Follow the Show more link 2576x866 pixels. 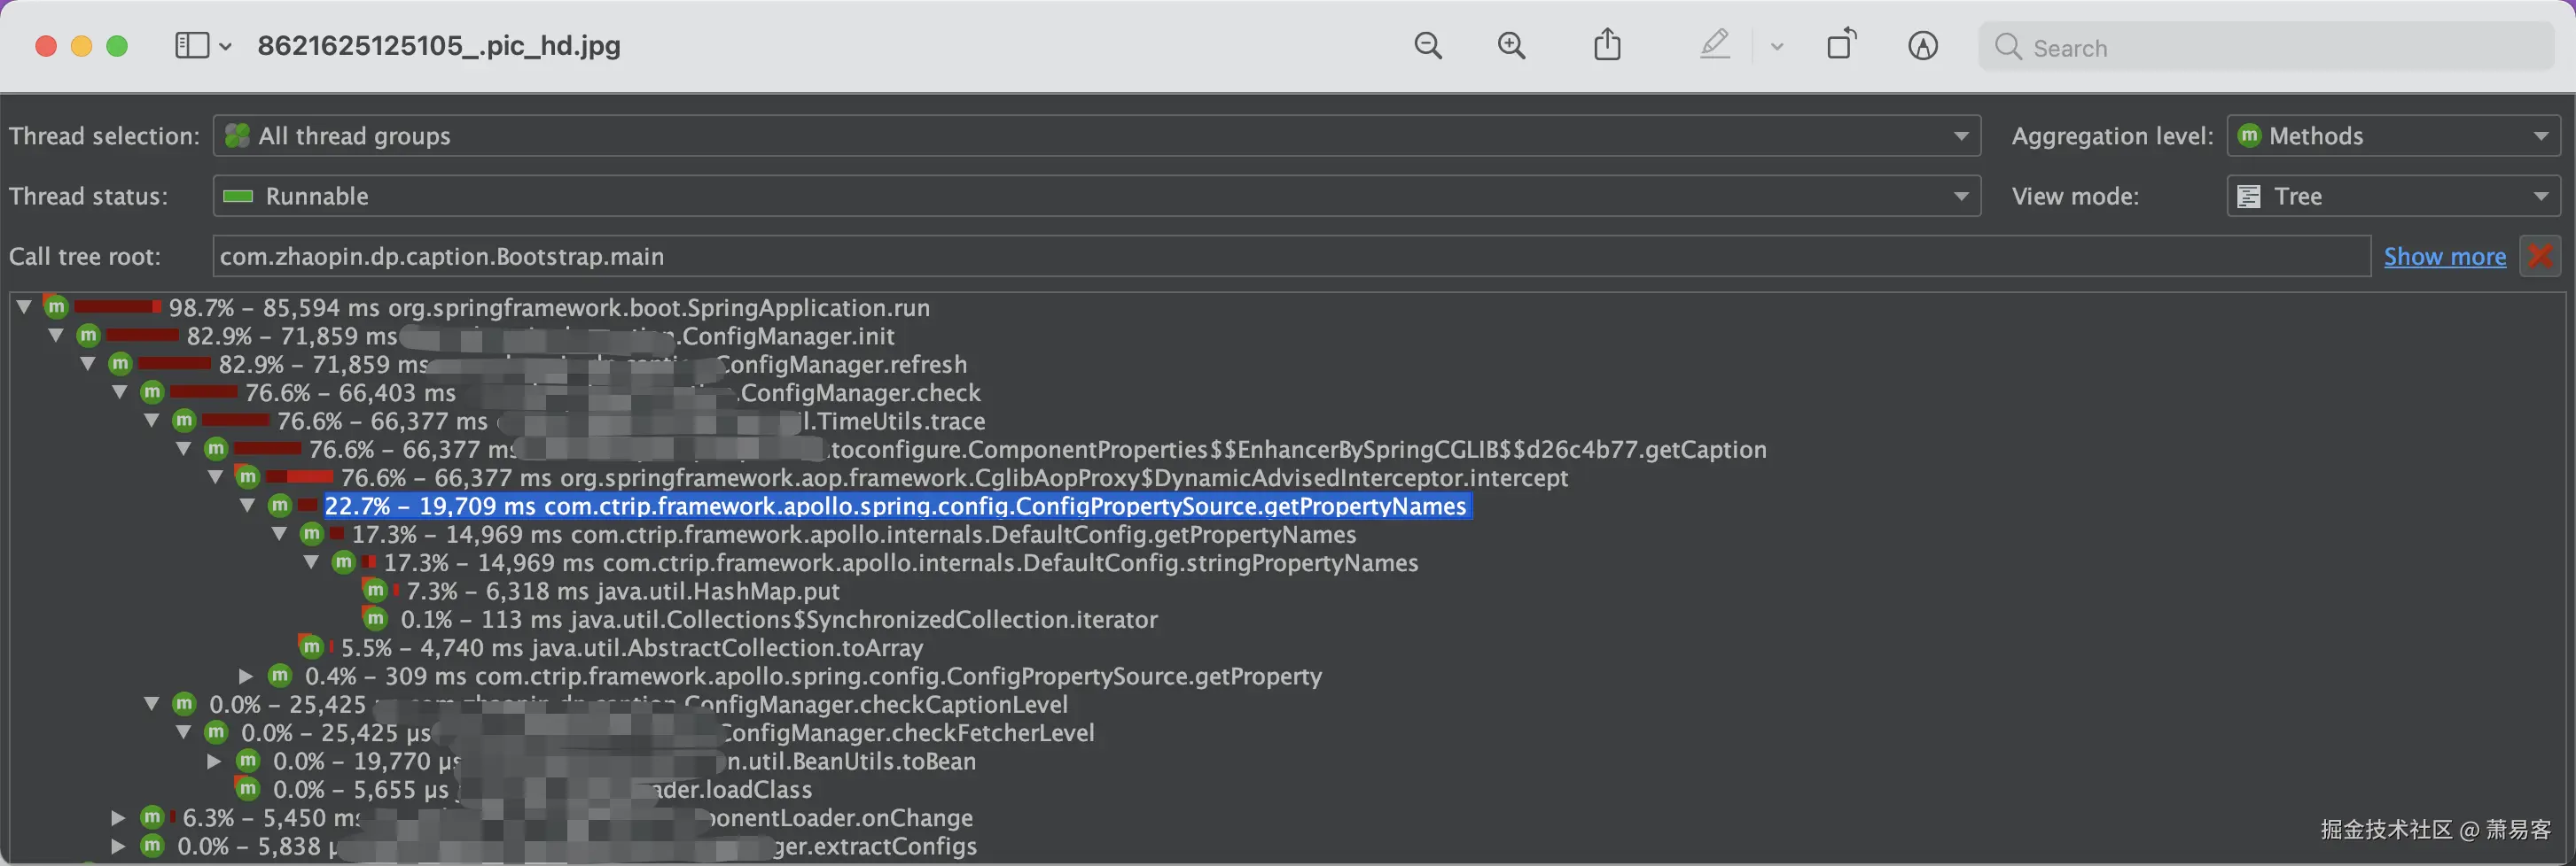click(2445, 257)
